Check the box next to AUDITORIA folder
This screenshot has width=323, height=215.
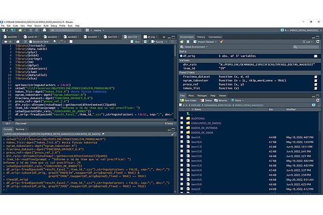[182, 118]
